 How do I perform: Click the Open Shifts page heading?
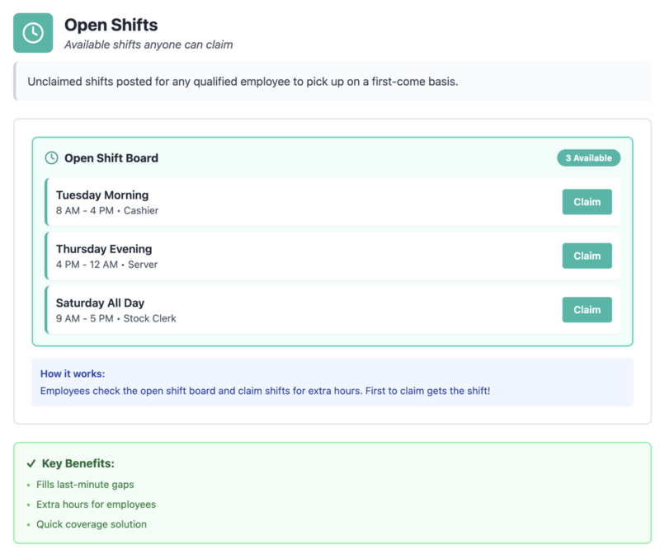(111, 26)
